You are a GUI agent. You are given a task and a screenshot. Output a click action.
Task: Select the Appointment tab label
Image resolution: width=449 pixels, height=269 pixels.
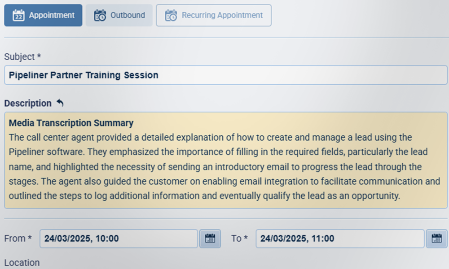tap(52, 15)
